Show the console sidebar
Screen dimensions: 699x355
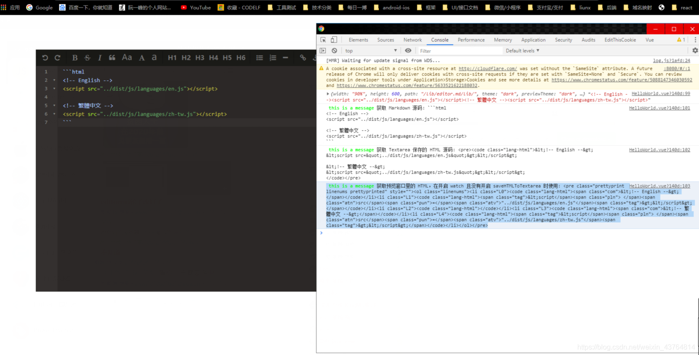coord(323,51)
